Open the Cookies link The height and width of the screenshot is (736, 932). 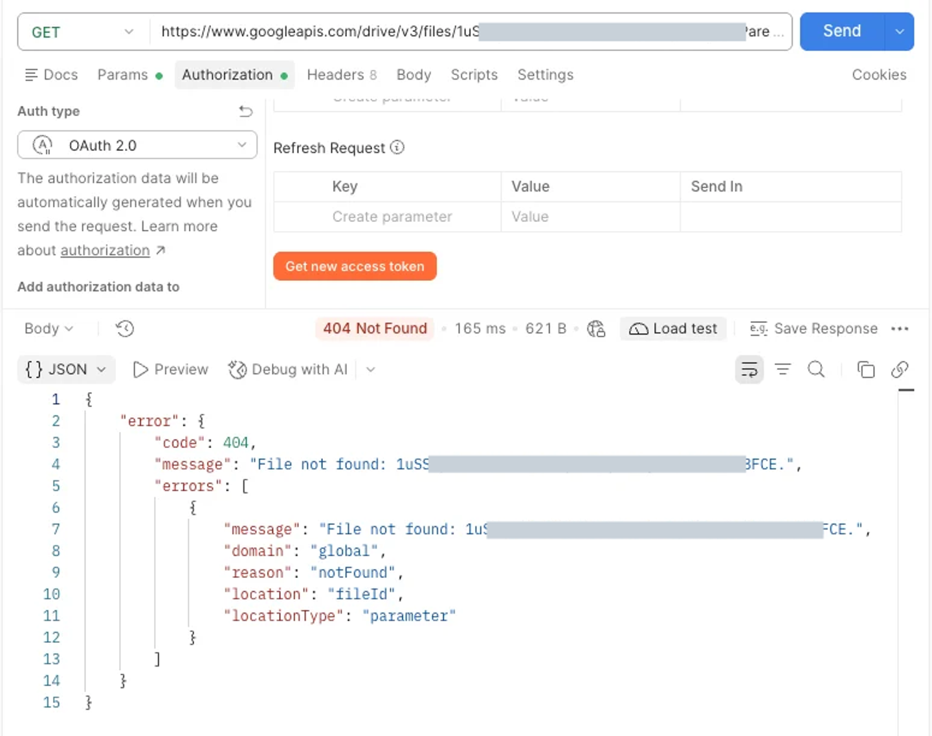tap(879, 75)
